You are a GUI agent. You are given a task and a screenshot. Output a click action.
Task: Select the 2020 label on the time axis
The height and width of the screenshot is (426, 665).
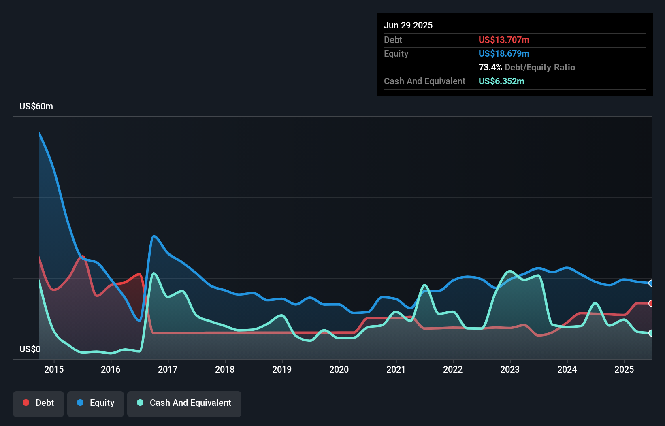(339, 369)
